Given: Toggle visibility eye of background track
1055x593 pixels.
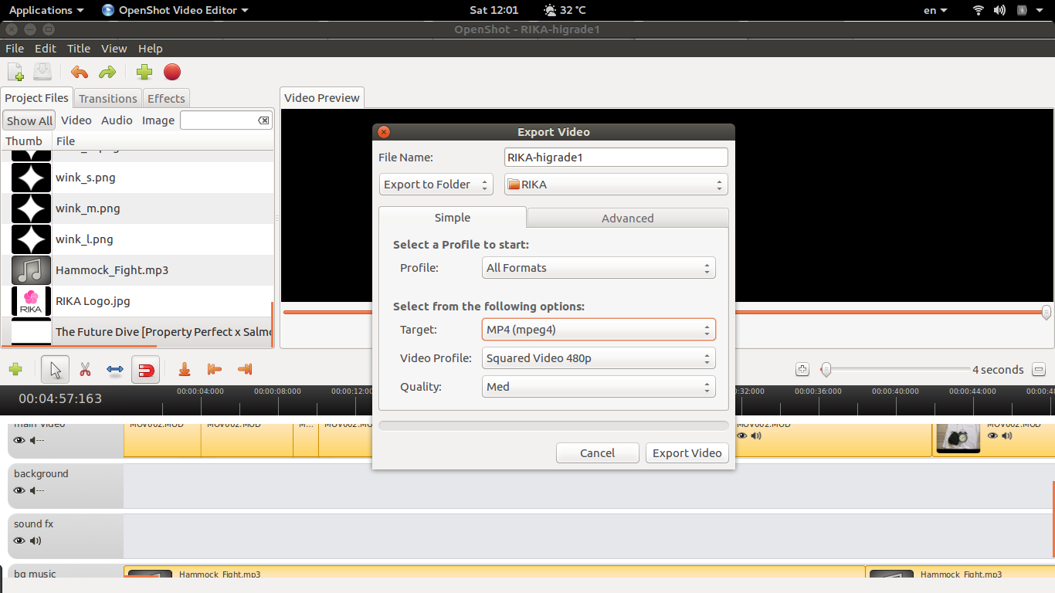Looking at the screenshot, I should pyautogui.click(x=19, y=490).
